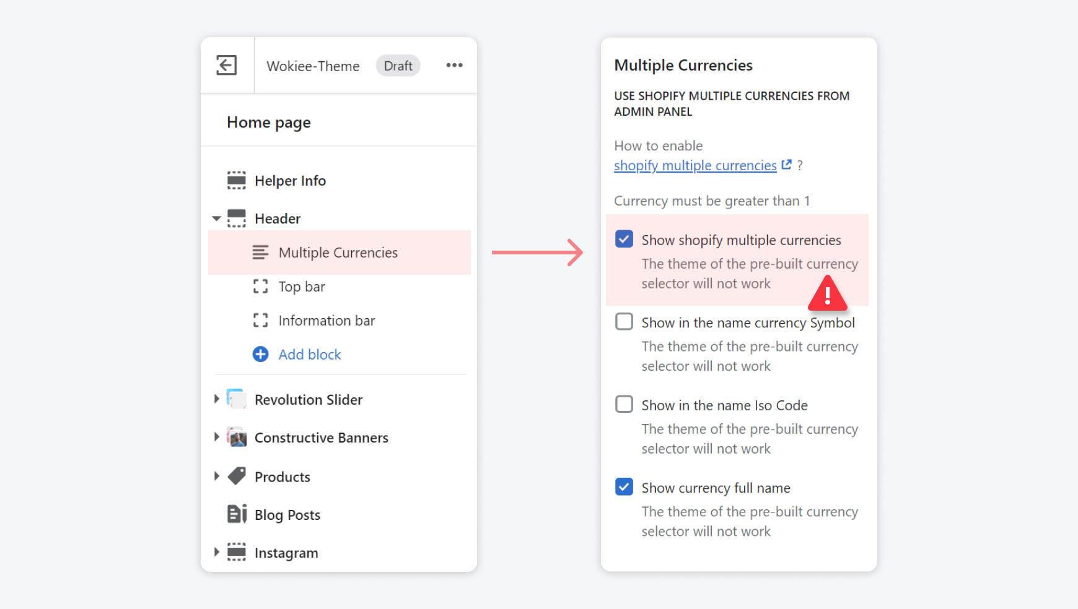The image size is (1078, 609).
Task: Click the Revolution Slider section icon
Action: (x=237, y=399)
